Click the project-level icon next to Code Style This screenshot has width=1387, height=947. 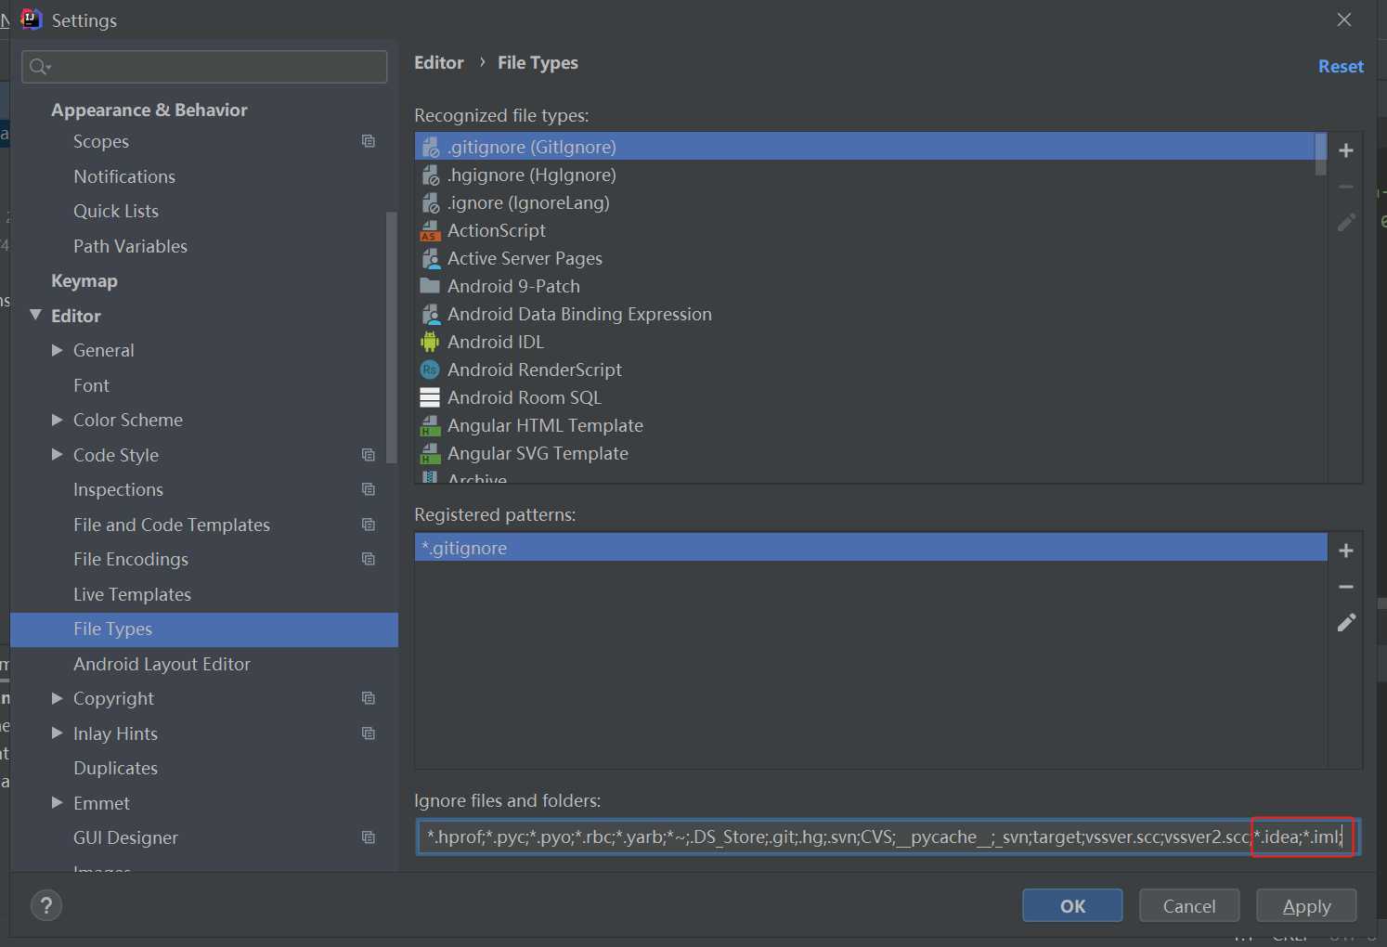(x=369, y=455)
